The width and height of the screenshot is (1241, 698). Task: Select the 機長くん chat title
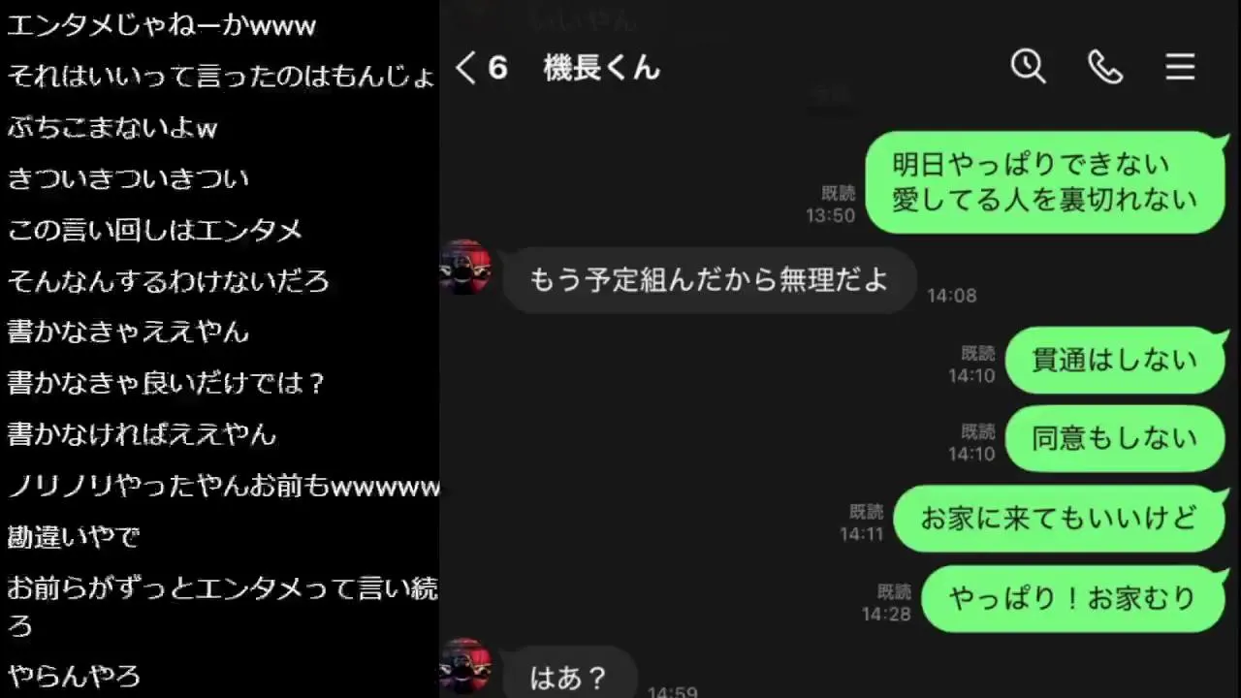click(602, 68)
